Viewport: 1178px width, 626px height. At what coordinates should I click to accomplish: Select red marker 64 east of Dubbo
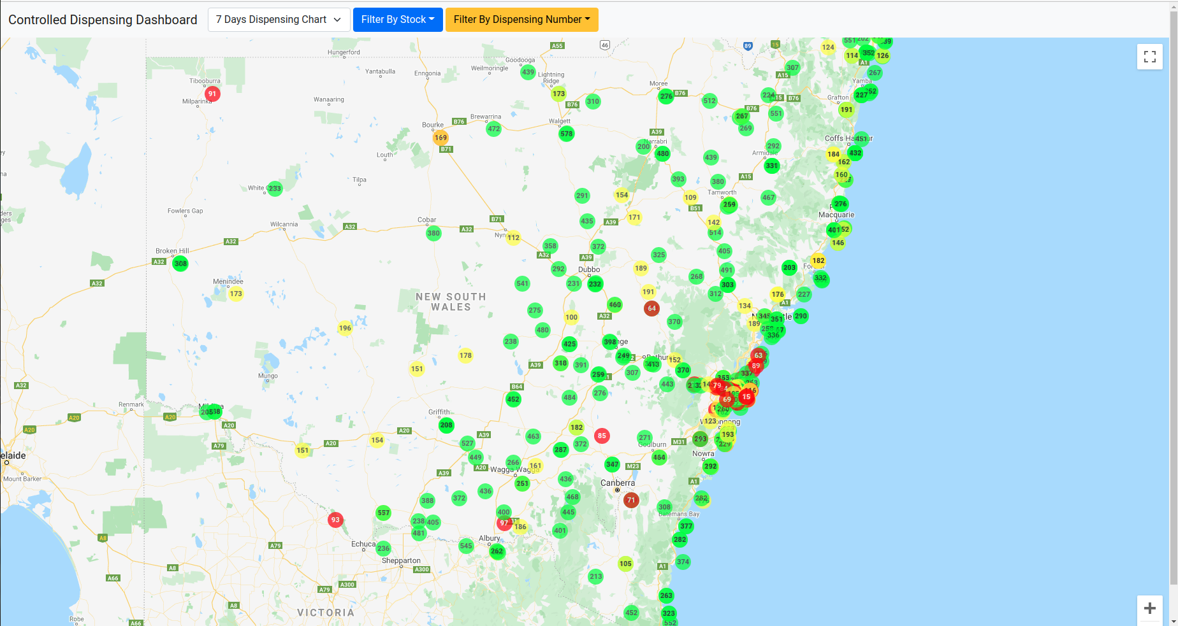click(651, 308)
